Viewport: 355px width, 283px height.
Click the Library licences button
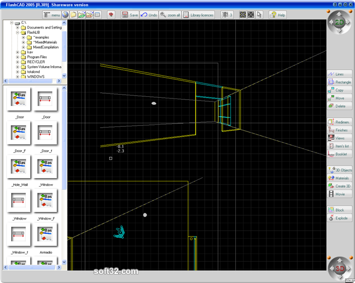coord(199,15)
